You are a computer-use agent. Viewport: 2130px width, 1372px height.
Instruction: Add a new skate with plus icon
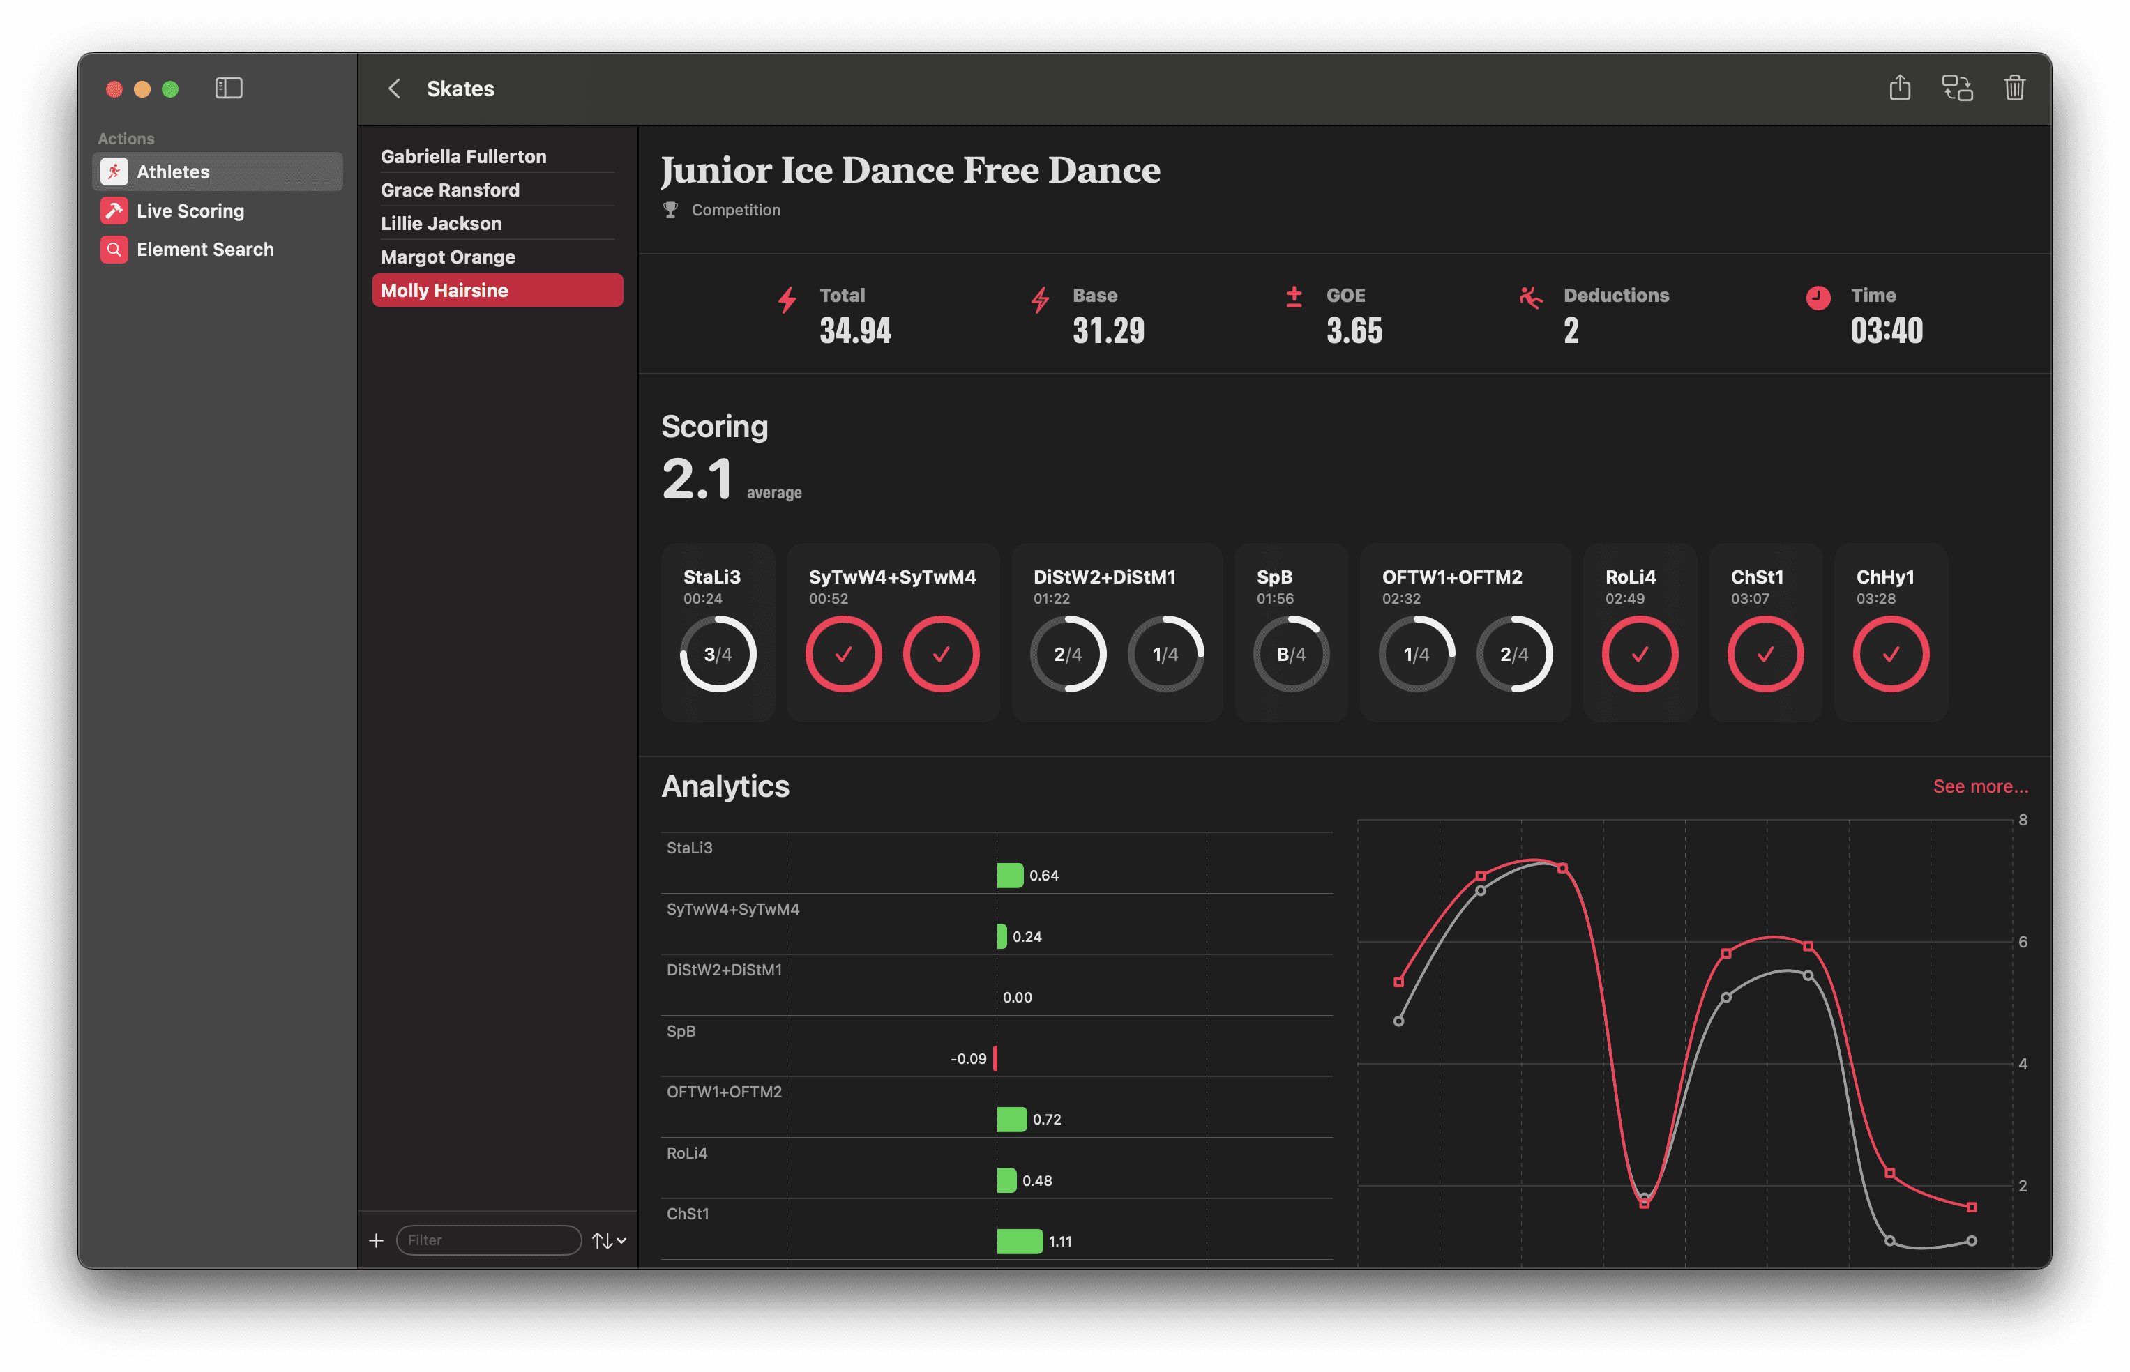376,1240
